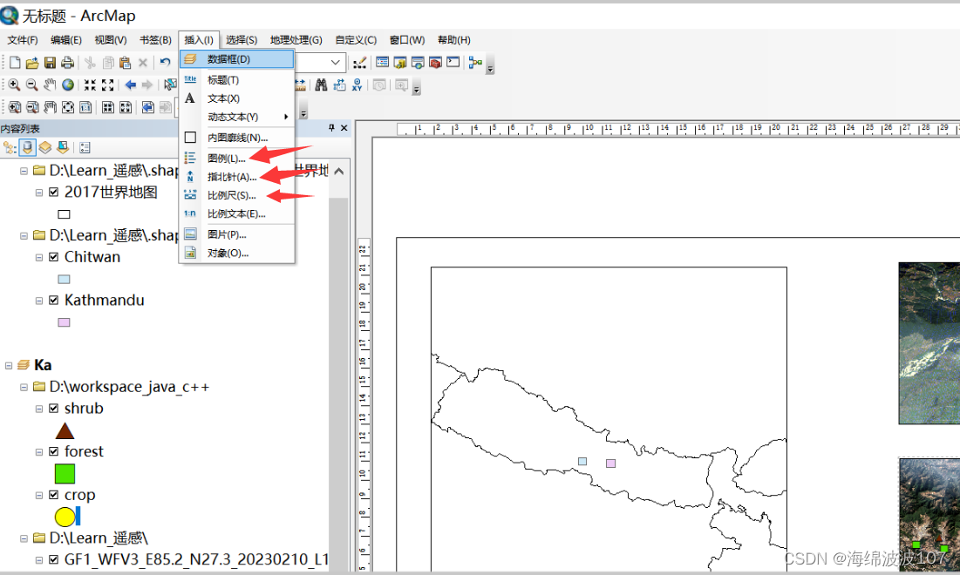This screenshot has height=575, width=960.
Task: Open the ArcToolbox red toolbox icon
Action: 435,63
